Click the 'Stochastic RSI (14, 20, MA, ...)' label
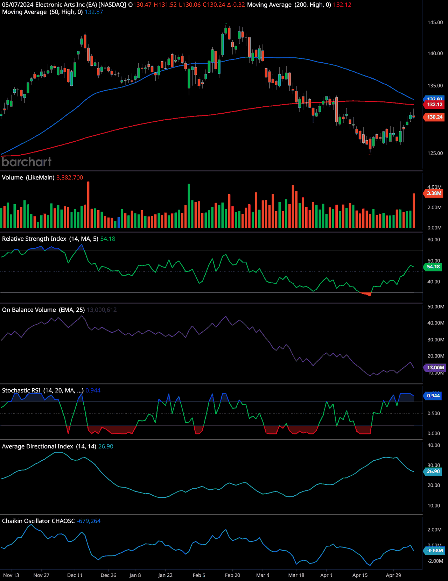The width and height of the screenshot is (448, 581). click(43, 390)
